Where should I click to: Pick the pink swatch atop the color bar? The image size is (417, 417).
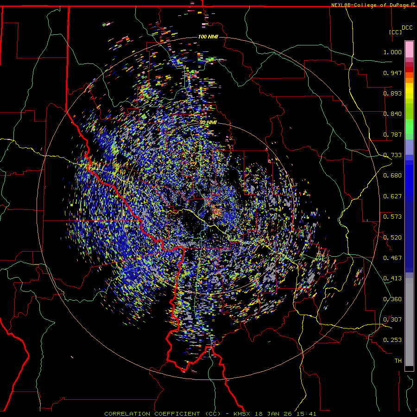coord(409,49)
